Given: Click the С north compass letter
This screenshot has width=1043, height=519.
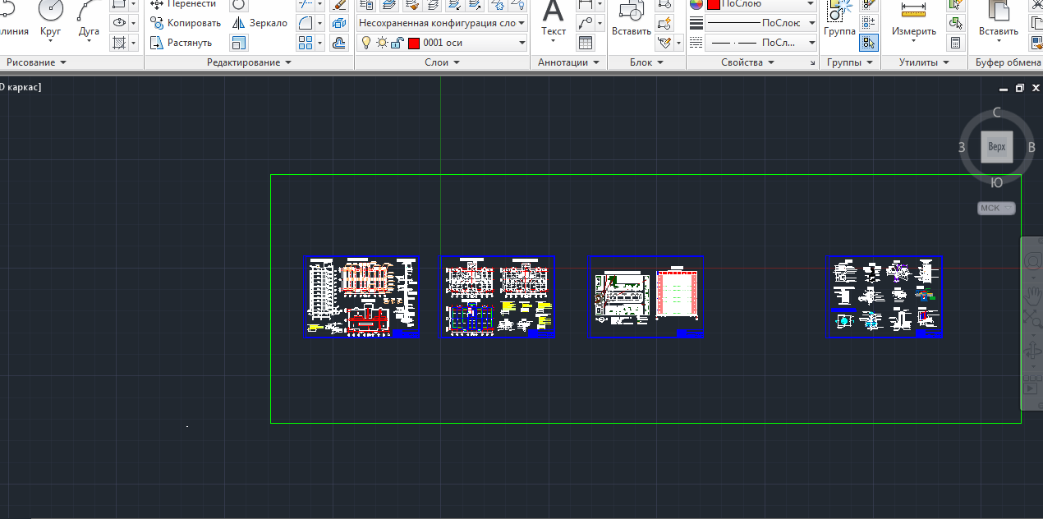Looking at the screenshot, I should (996, 113).
